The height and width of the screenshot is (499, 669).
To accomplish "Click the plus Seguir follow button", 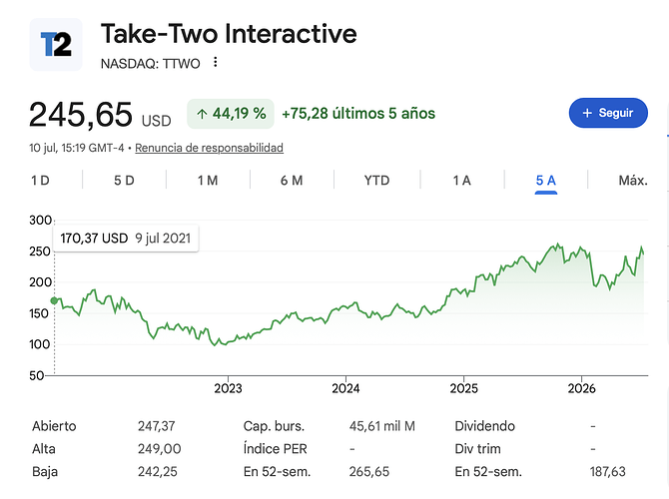I will coord(608,113).
